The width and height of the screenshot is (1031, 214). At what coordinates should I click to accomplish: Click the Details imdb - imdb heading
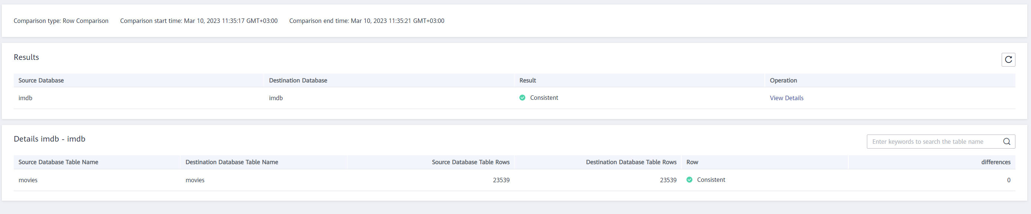tap(50, 139)
